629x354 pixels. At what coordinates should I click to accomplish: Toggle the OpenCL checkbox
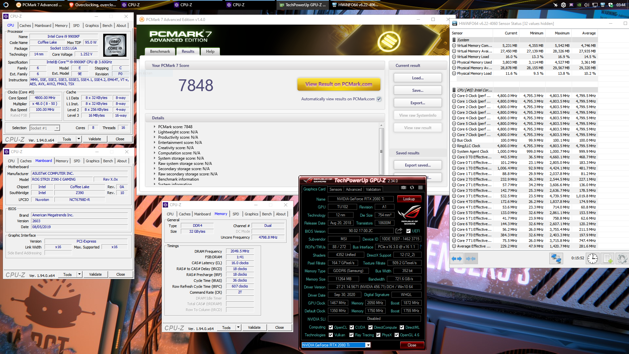point(331,327)
